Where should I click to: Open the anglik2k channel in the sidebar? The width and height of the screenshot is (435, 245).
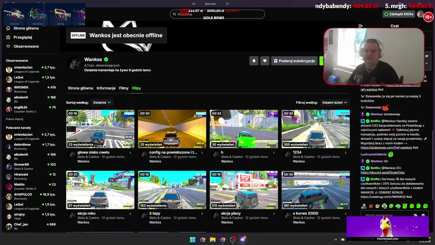(x=31, y=109)
